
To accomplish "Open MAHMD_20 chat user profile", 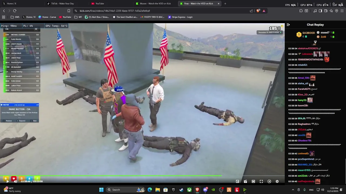I will tap(305, 165).
